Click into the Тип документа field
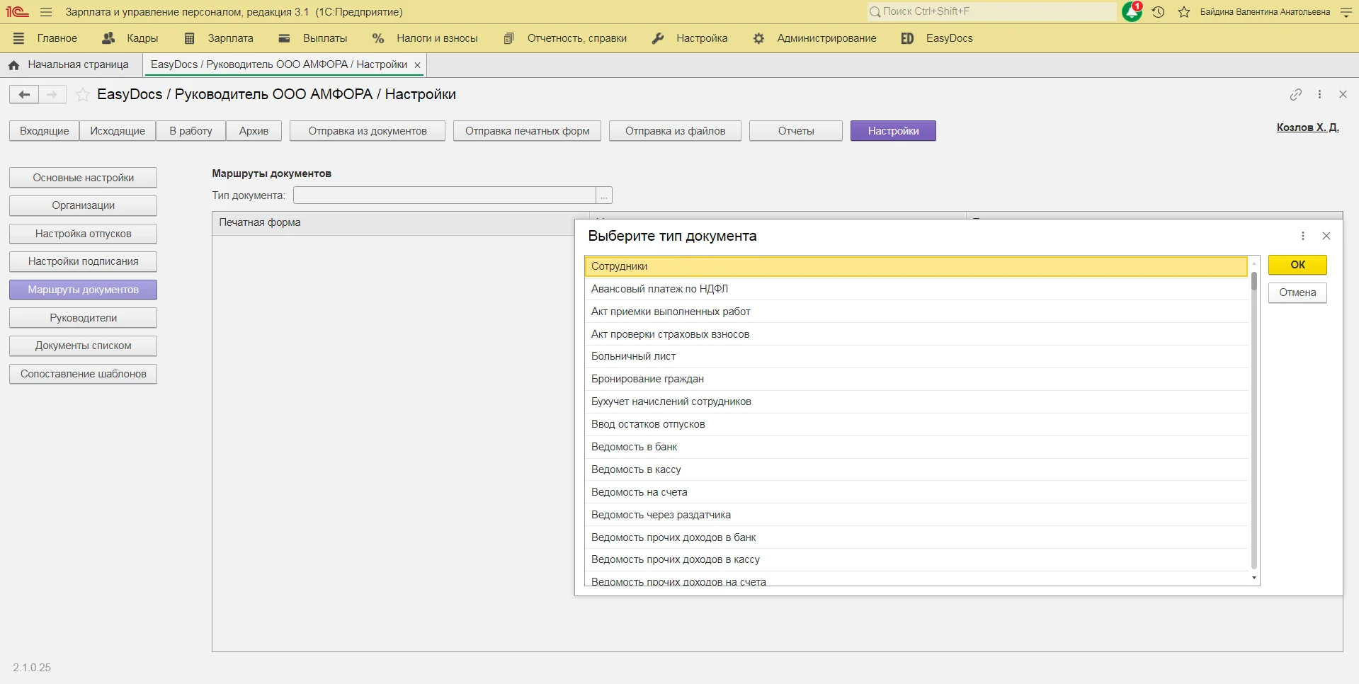Image resolution: width=1359 pixels, height=684 pixels. point(444,195)
